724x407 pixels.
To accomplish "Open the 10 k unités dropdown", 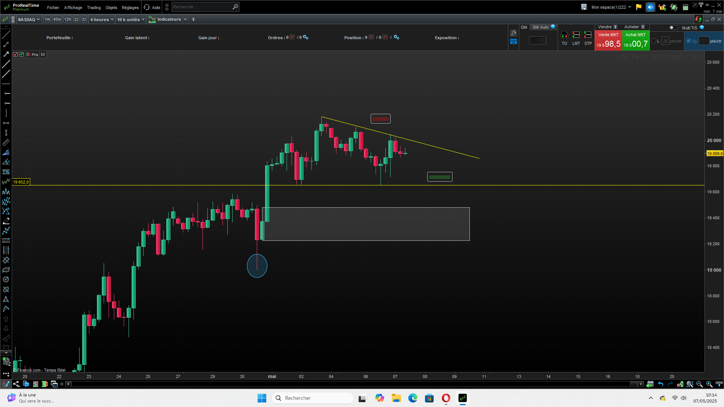I will [130, 20].
